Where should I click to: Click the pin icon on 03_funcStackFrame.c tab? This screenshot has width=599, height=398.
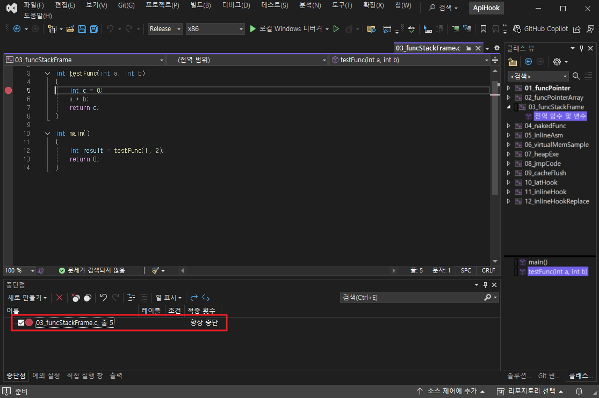click(x=468, y=48)
